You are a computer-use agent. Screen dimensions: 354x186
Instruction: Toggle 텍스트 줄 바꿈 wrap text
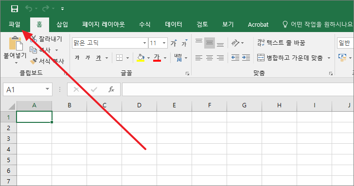281,43
